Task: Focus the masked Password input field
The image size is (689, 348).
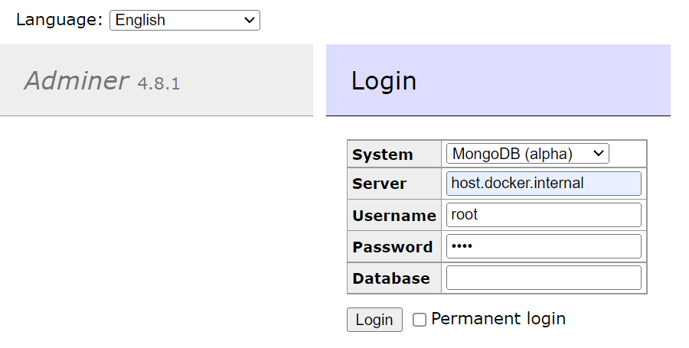Action: click(x=544, y=246)
